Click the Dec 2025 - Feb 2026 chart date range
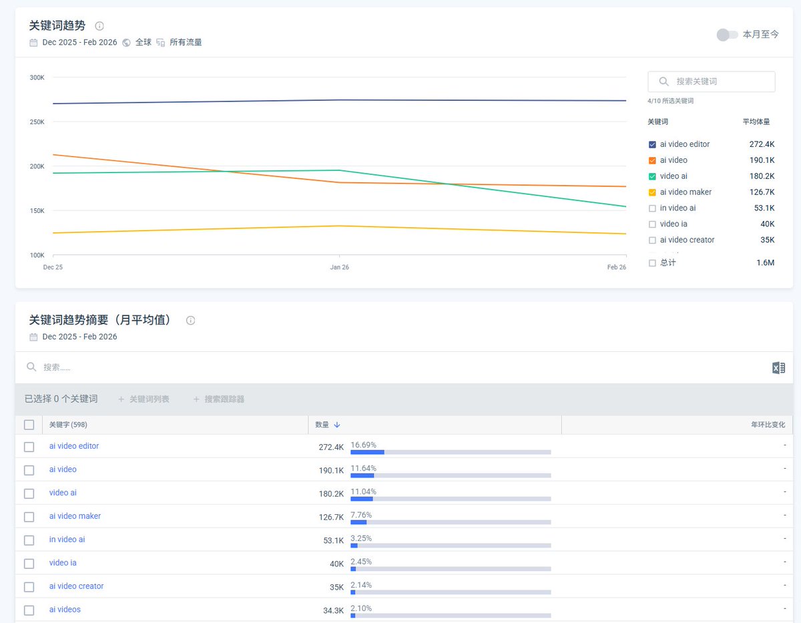The image size is (801, 623). (x=79, y=42)
